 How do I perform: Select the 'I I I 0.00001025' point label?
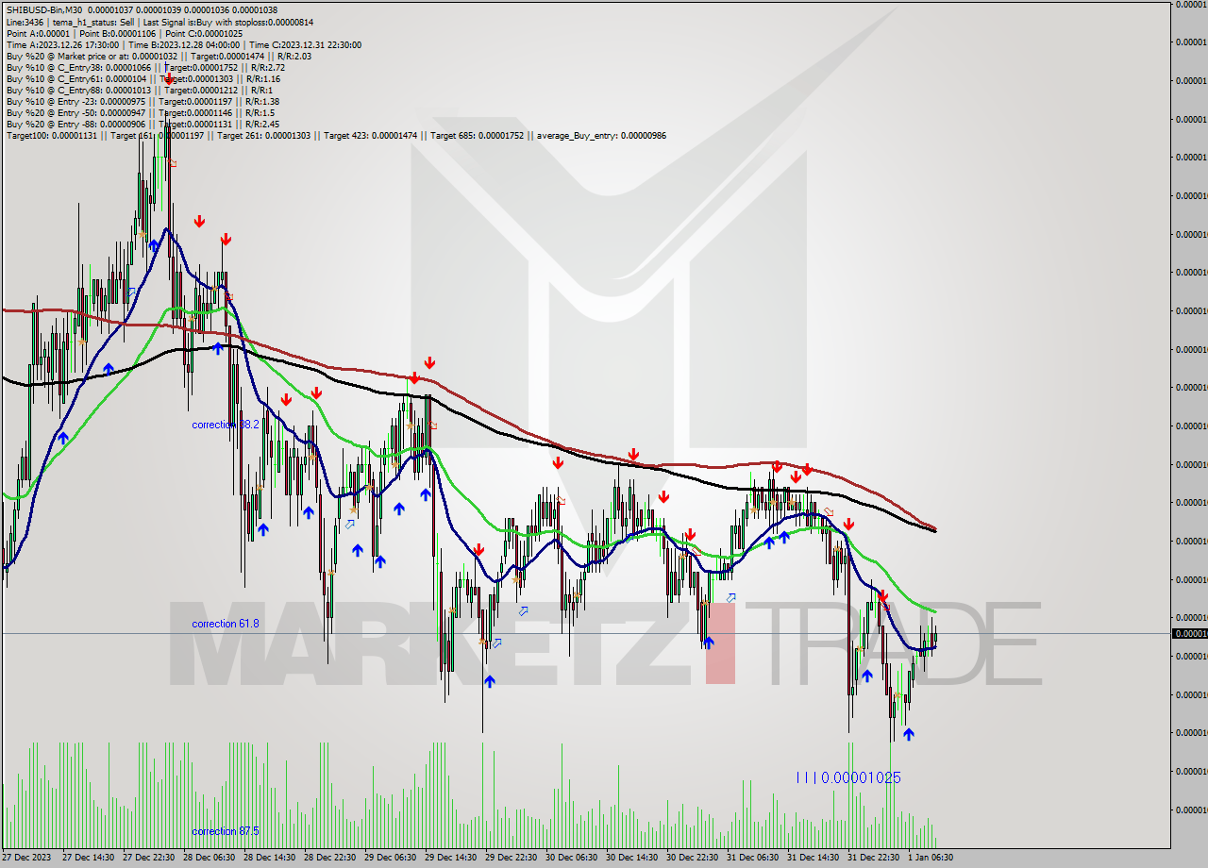point(848,777)
